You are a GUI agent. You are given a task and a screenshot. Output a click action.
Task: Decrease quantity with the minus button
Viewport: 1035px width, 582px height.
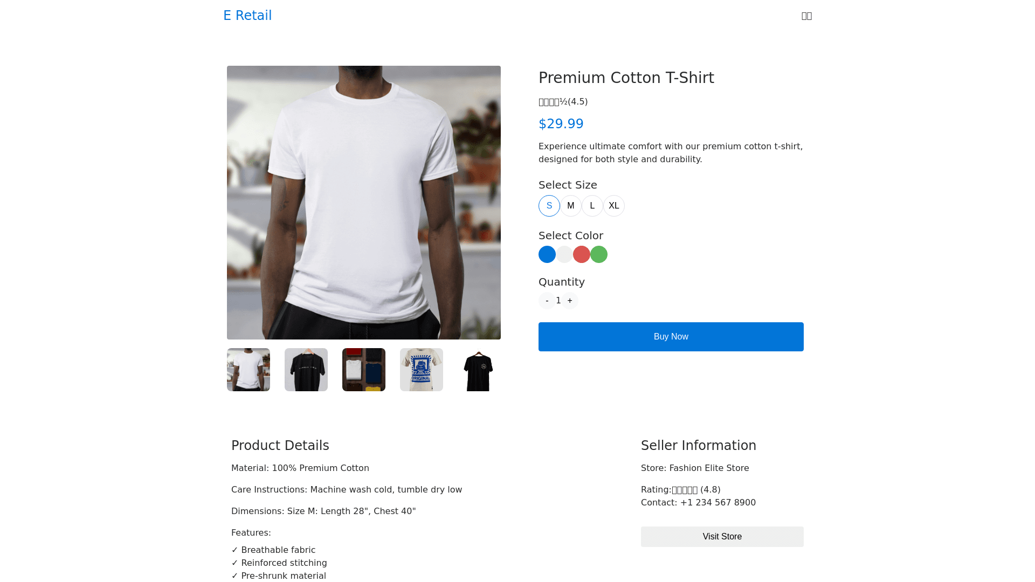coord(547,301)
